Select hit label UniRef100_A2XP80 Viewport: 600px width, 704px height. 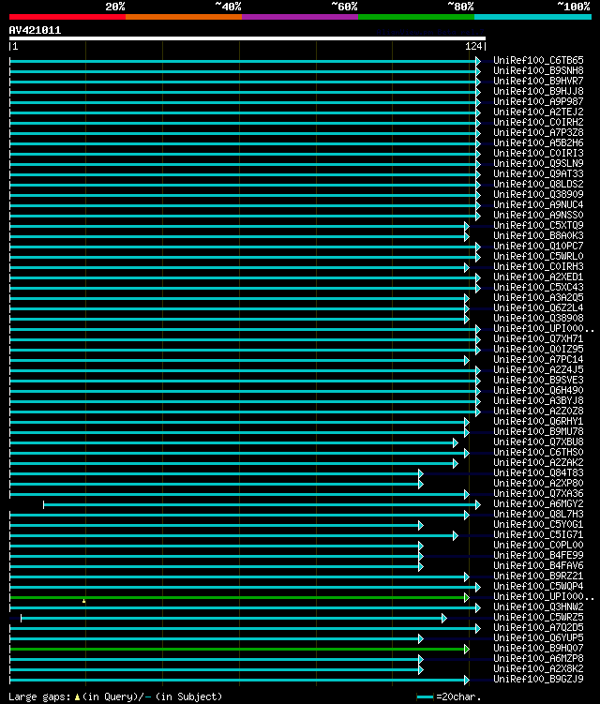click(538, 484)
